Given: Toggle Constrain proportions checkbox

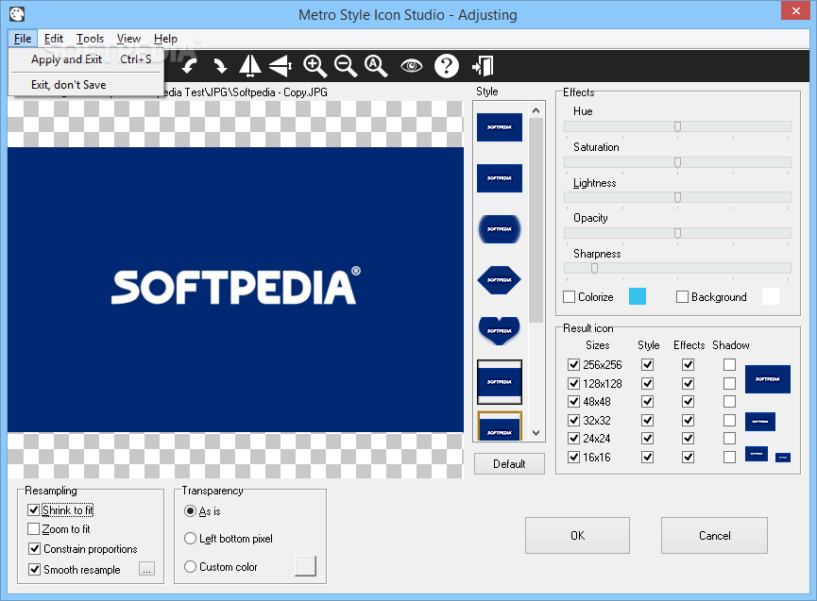Looking at the screenshot, I should 34,549.
